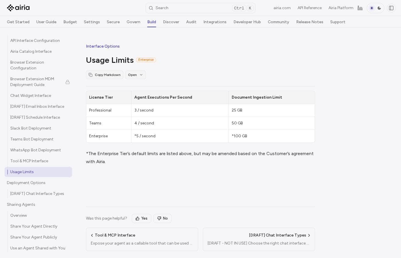Click the search box
Image resolution: width=401 pixels, height=258 pixels.
tap(200, 8)
